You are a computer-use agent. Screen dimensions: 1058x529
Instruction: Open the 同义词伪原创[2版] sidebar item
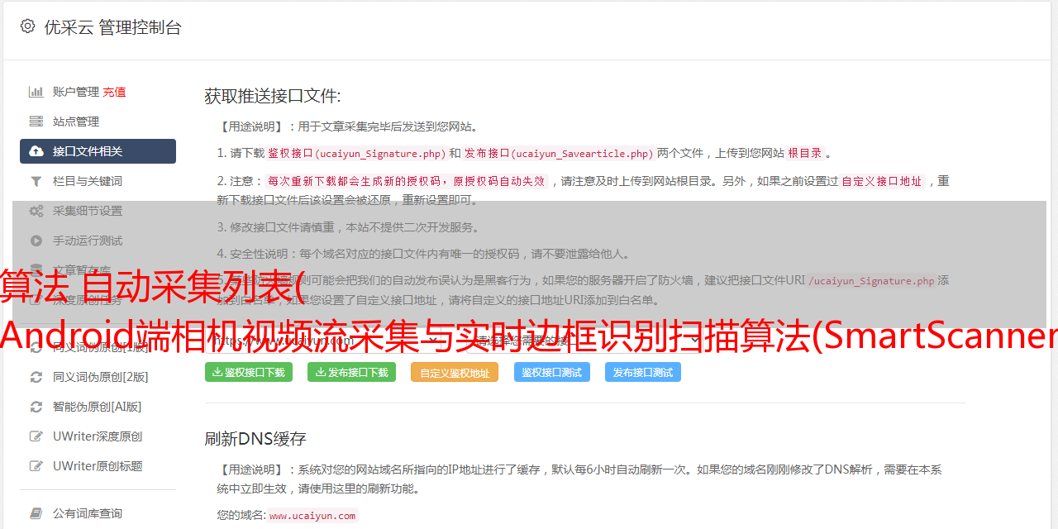(98, 377)
